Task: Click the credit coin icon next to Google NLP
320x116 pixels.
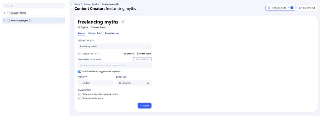Action: click(x=98, y=54)
